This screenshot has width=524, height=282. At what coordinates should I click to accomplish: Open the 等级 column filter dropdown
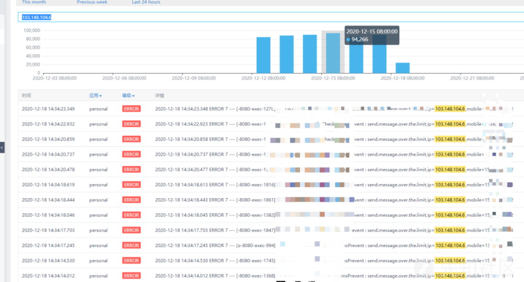click(128, 95)
